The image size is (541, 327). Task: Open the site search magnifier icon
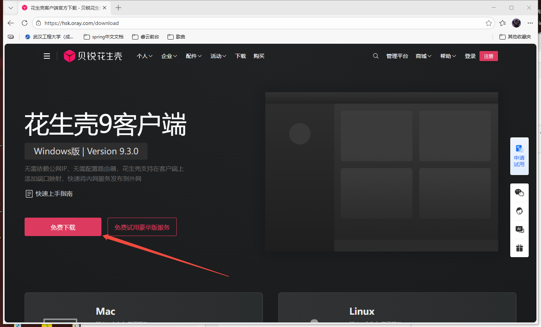(x=376, y=56)
